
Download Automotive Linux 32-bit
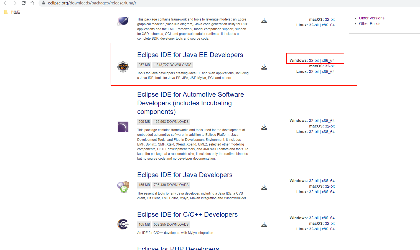(314, 132)
